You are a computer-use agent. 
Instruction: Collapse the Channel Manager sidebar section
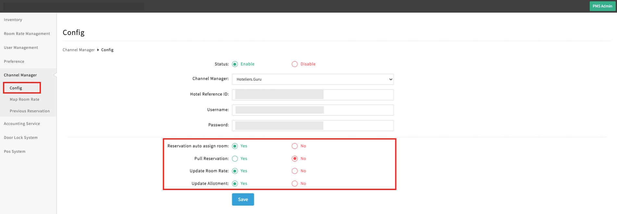pyautogui.click(x=20, y=75)
